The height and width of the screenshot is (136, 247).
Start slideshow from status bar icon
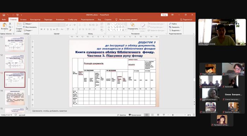(164, 115)
